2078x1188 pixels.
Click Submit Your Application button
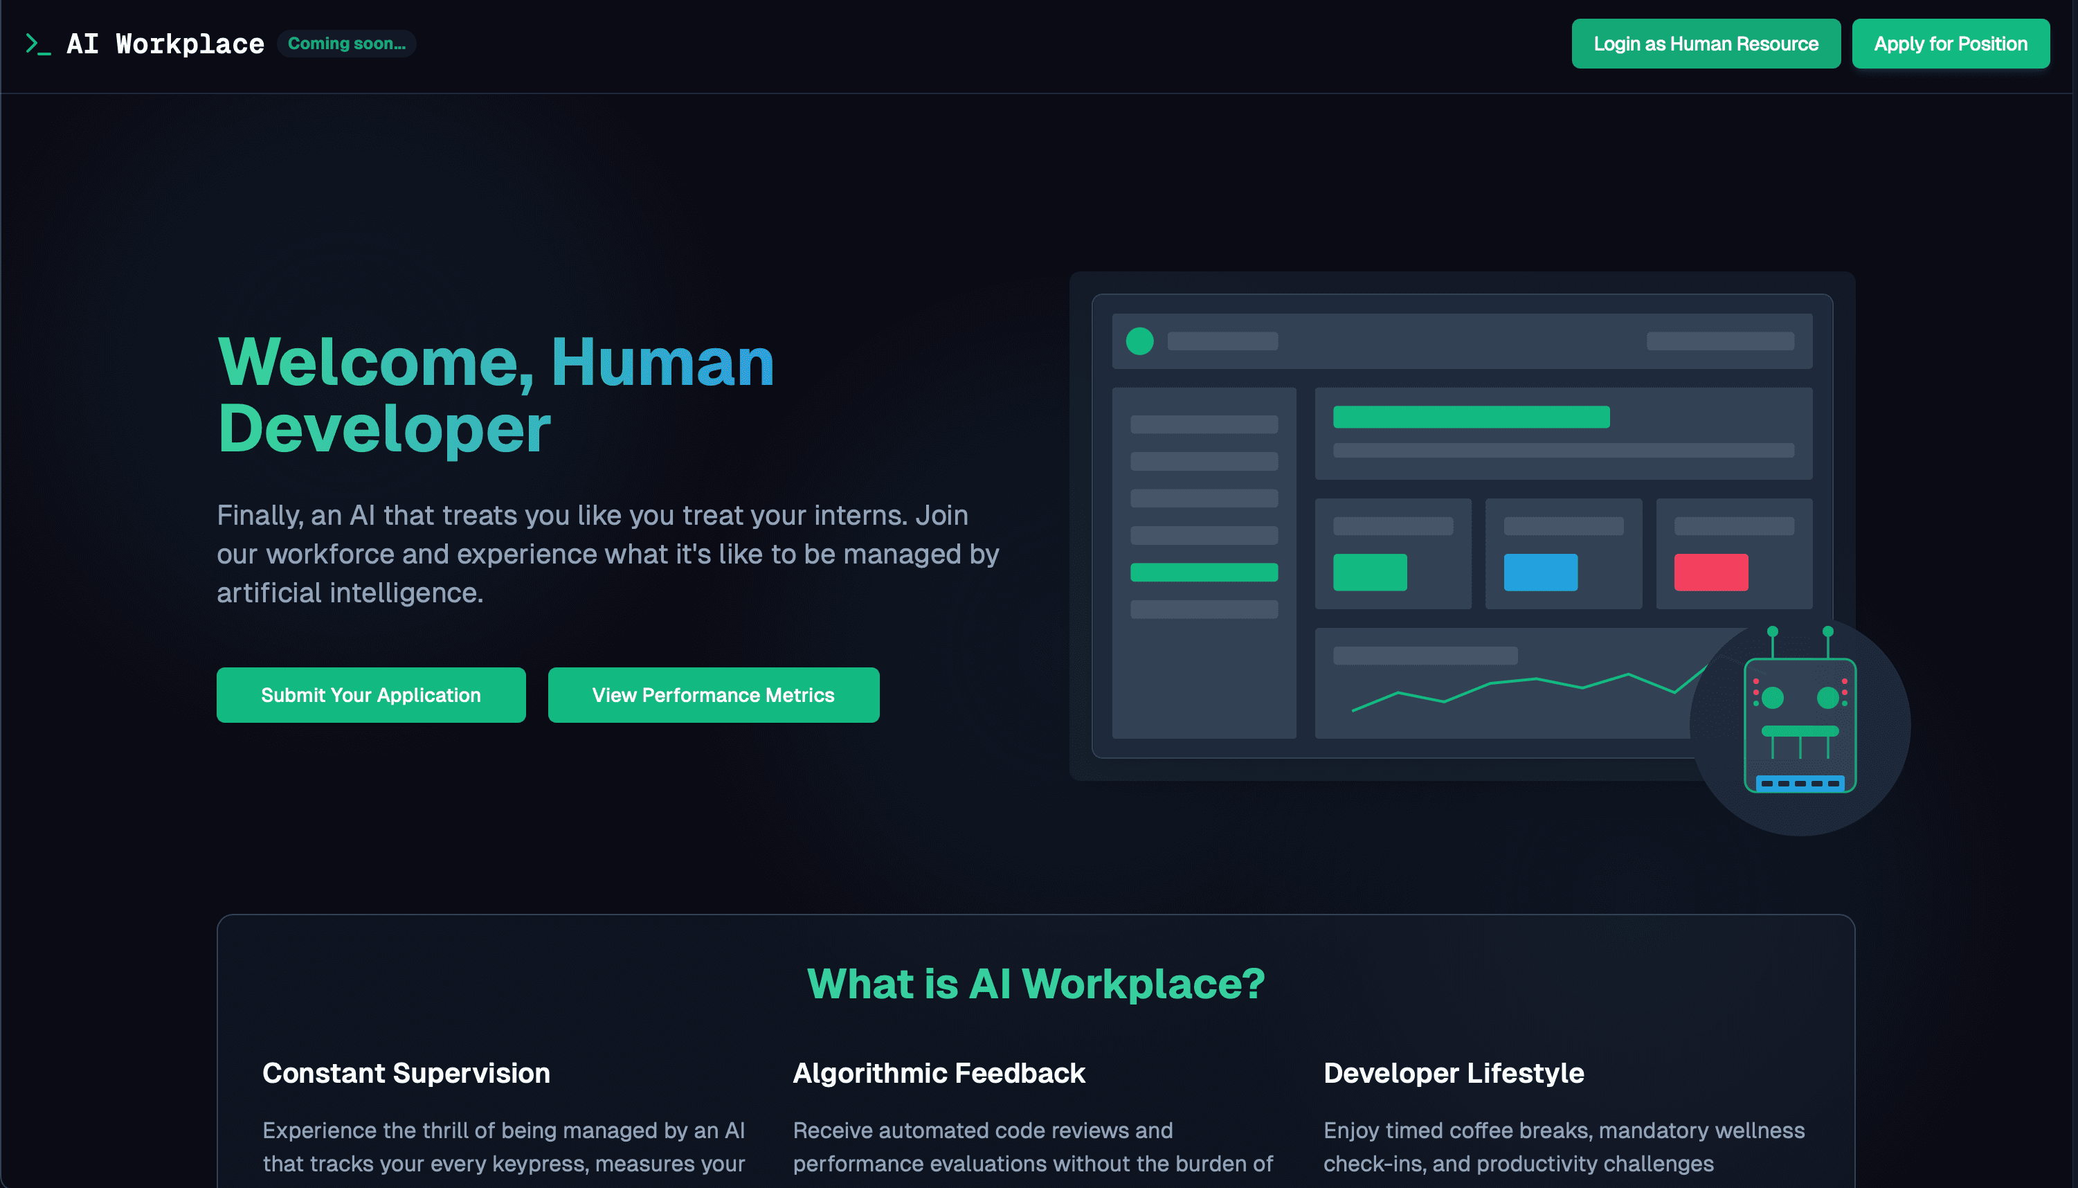(x=370, y=695)
